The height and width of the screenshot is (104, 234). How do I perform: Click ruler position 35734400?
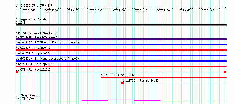(119, 10)
